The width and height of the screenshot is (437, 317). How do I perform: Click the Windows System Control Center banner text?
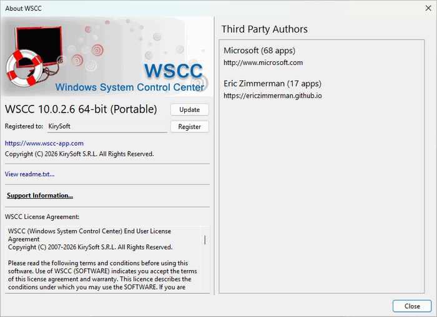coord(130,88)
